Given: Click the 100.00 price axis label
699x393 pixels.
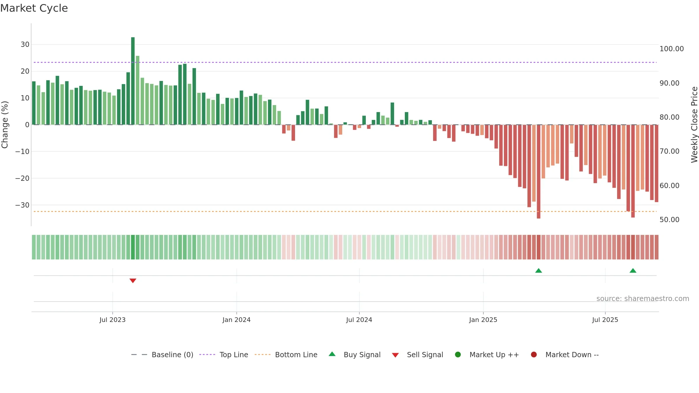Looking at the screenshot, I should click(x=672, y=49).
